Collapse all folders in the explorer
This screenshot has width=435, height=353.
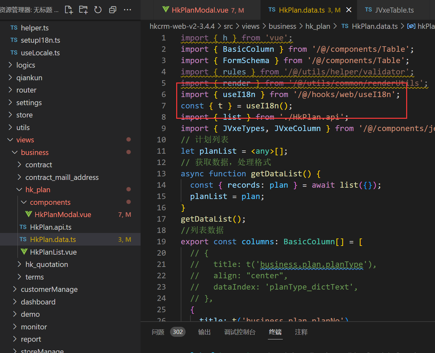tap(112, 10)
